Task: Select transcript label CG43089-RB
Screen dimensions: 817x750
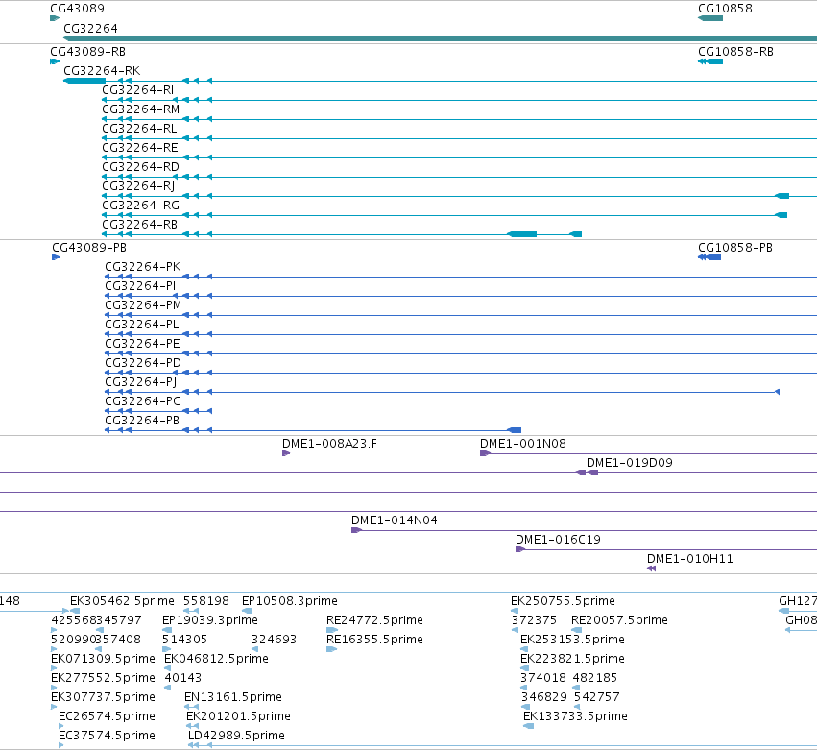Action: click(87, 52)
